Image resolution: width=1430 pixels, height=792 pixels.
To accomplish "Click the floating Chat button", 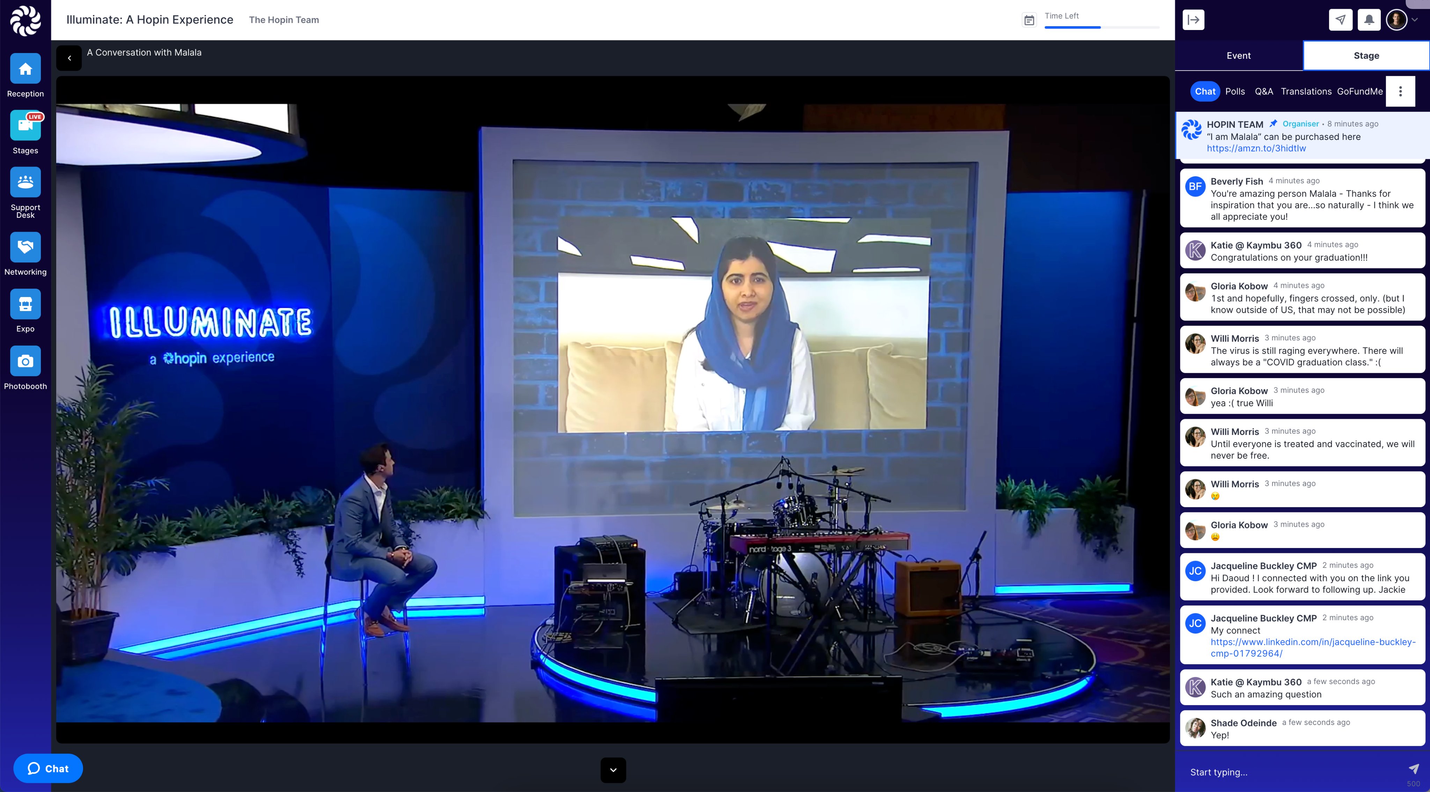I will [48, 769].
